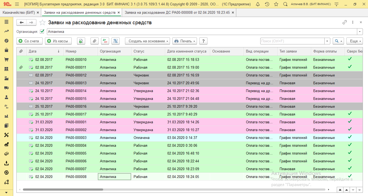Open the Создать на основании dropdown
This screenshot has height=196, width=368.
click(x=147, y=41)
